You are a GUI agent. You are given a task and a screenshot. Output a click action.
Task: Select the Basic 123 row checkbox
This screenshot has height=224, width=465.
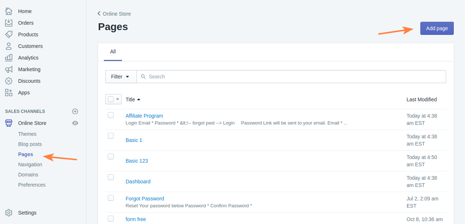[x=111, y=156]
